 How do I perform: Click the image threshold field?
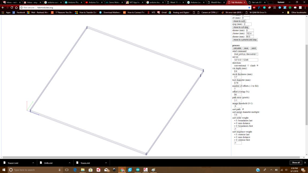238,106
